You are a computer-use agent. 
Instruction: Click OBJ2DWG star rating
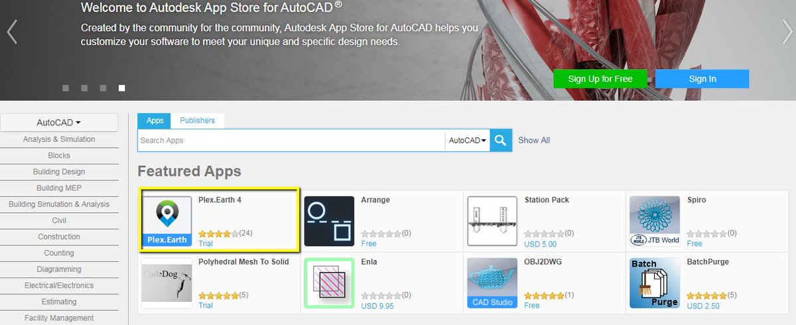(x=544, y=295)
